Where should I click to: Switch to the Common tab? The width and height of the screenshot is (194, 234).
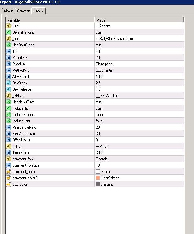[x=23, y=11]
